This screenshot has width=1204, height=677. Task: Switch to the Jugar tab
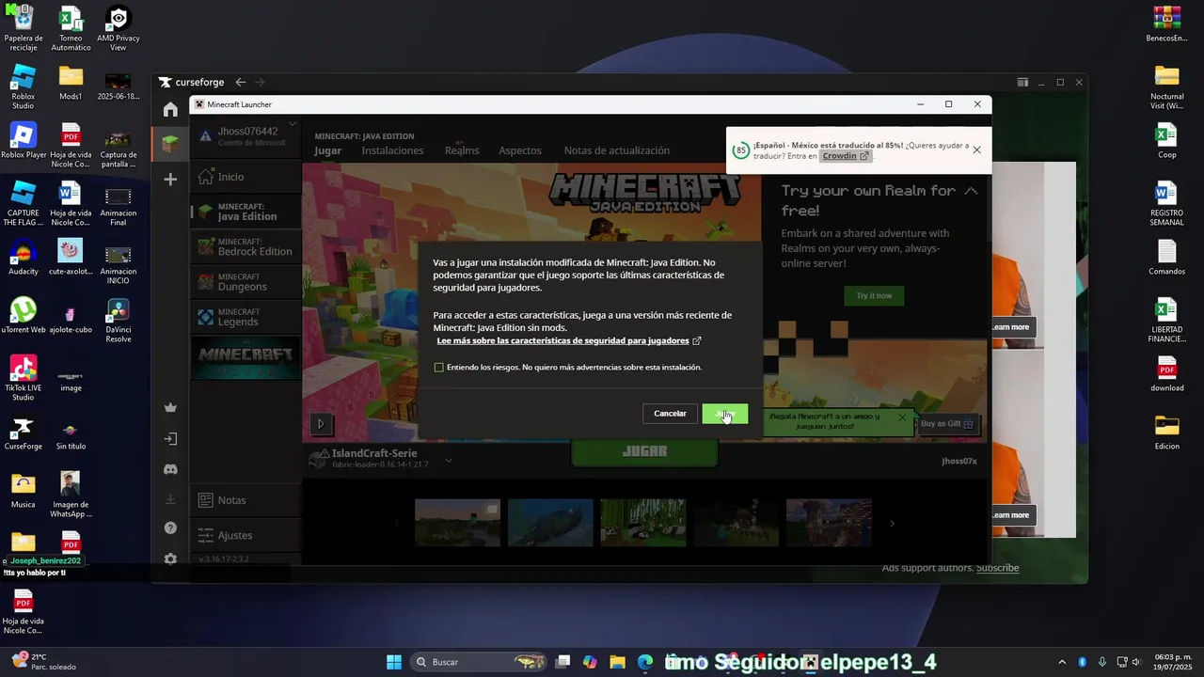[327, 150]
